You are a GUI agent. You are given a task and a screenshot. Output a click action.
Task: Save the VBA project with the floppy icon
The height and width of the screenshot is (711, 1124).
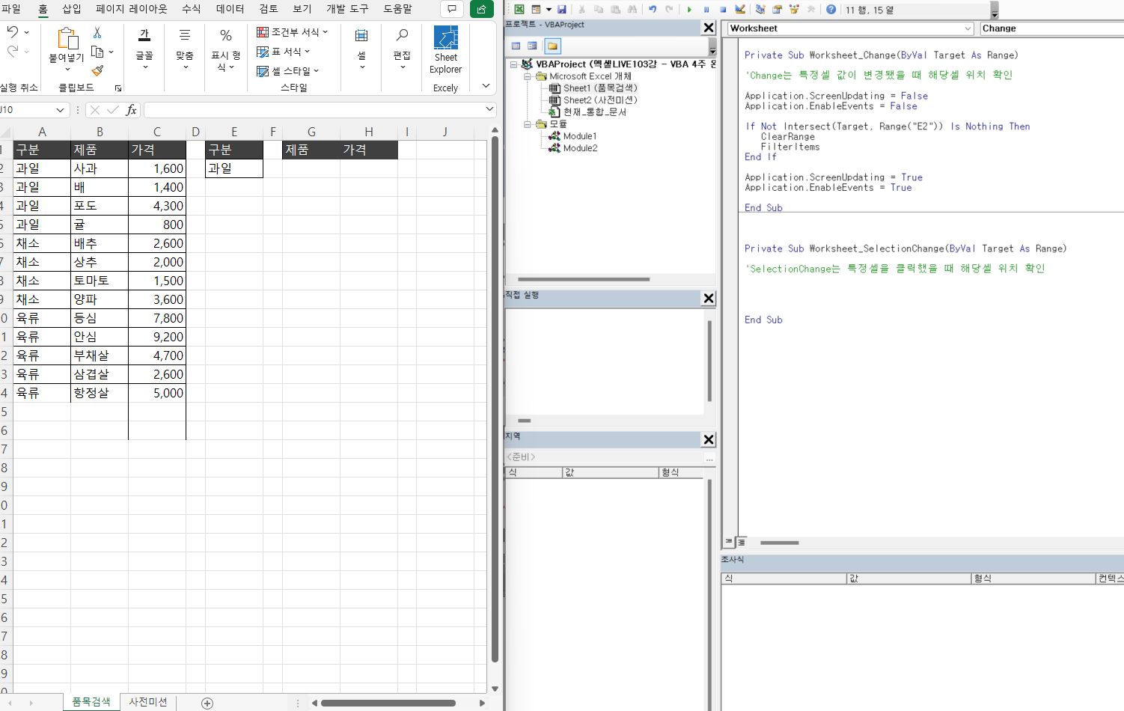pos(562,10)
